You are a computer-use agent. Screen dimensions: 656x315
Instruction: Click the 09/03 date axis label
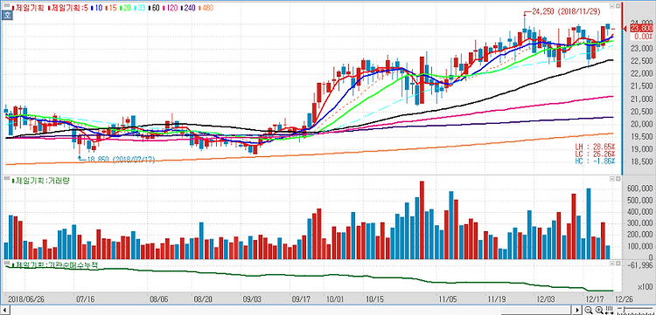coord(252,299)
